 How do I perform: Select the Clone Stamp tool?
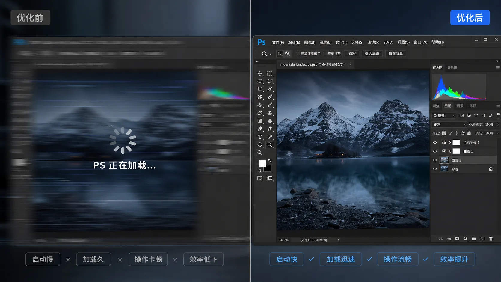click(270, 113)
